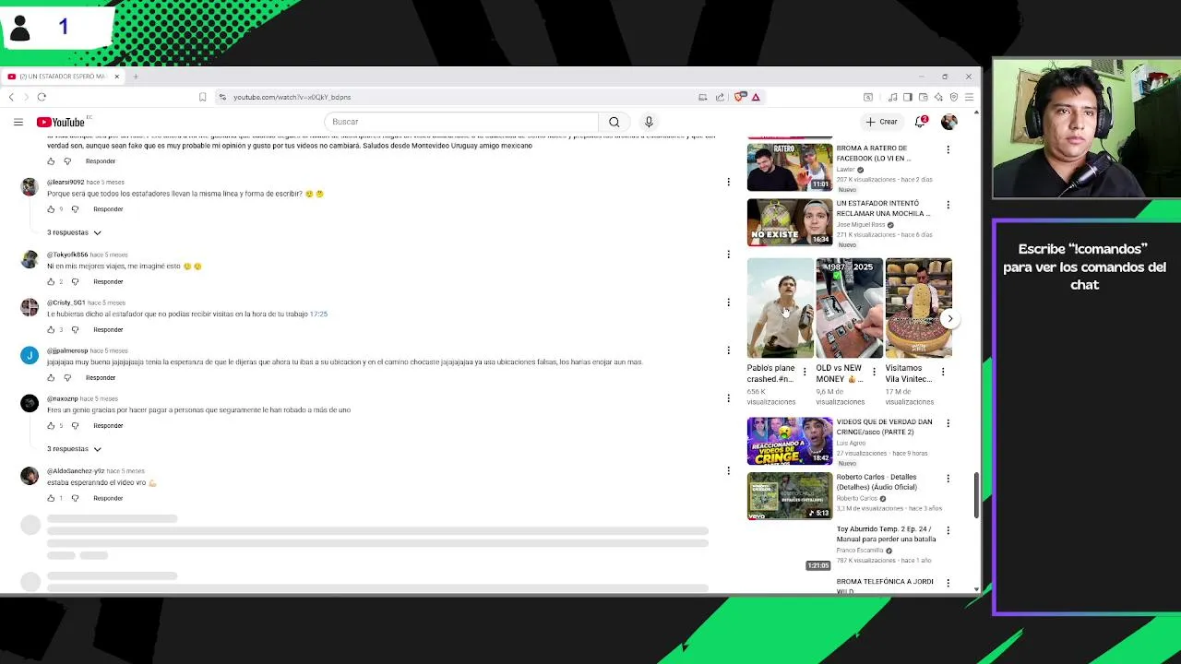Reply to @AldoSanchez-y9z's comment
Image resolution: width=1181 pixels, height=664 pixels.
pyautogui.click(x=108, y=498)
